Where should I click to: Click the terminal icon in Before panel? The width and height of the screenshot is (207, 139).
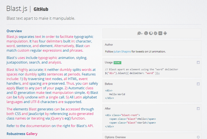[x=198, y=84]
